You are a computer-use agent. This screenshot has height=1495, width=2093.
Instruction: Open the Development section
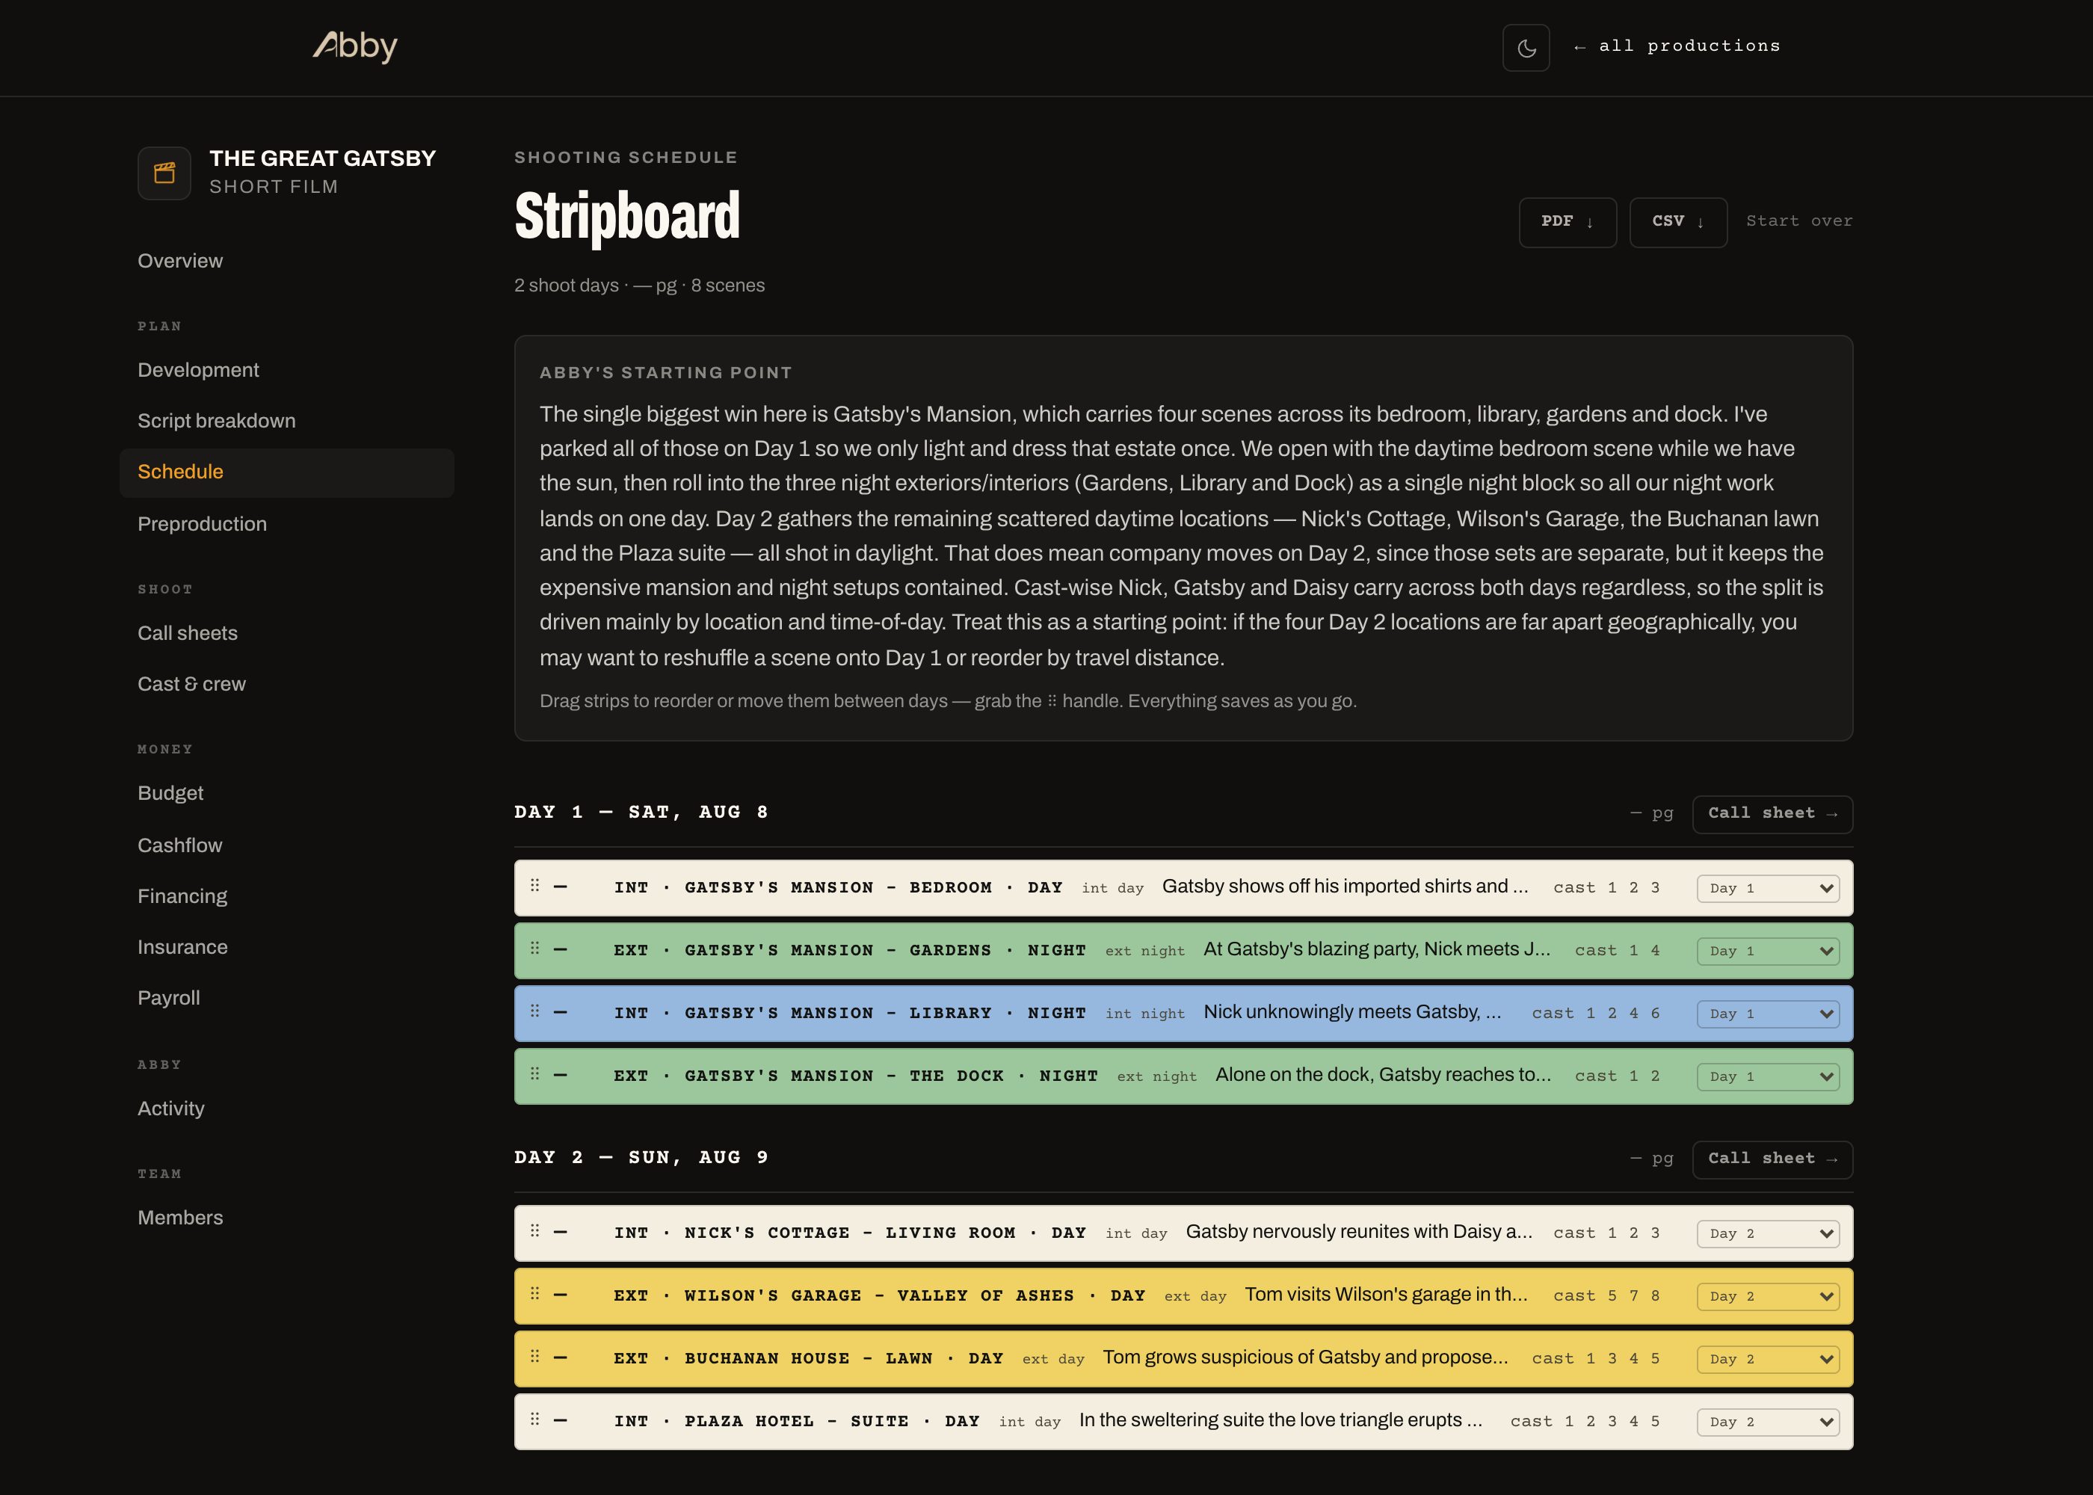coord(199,370)
